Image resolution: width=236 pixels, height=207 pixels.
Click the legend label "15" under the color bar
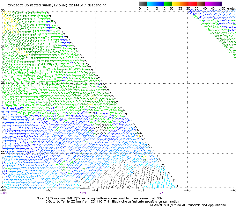point(164,9)
